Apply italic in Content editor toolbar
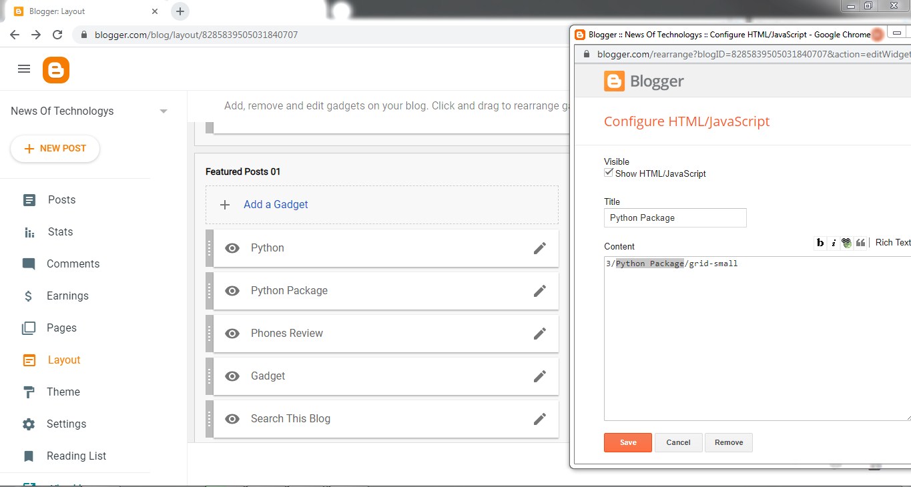Viewport: 911px width, 487px height. pyautogui.click(x=834, y=243)
